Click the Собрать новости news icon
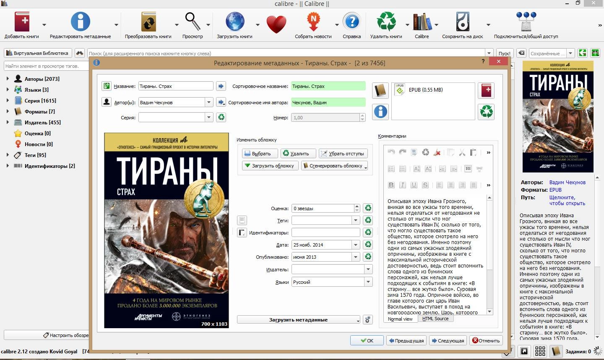Viewport: 604px width, 360px height. [x=313, y=22]
